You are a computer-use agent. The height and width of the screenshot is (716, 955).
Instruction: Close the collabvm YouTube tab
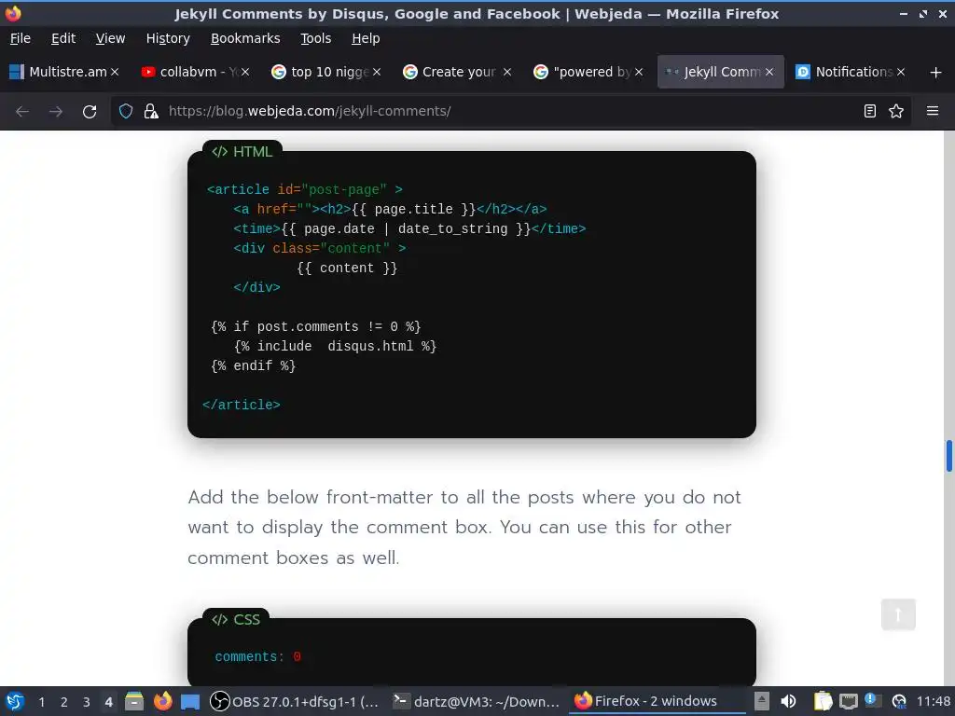click(x=245, y=72)
